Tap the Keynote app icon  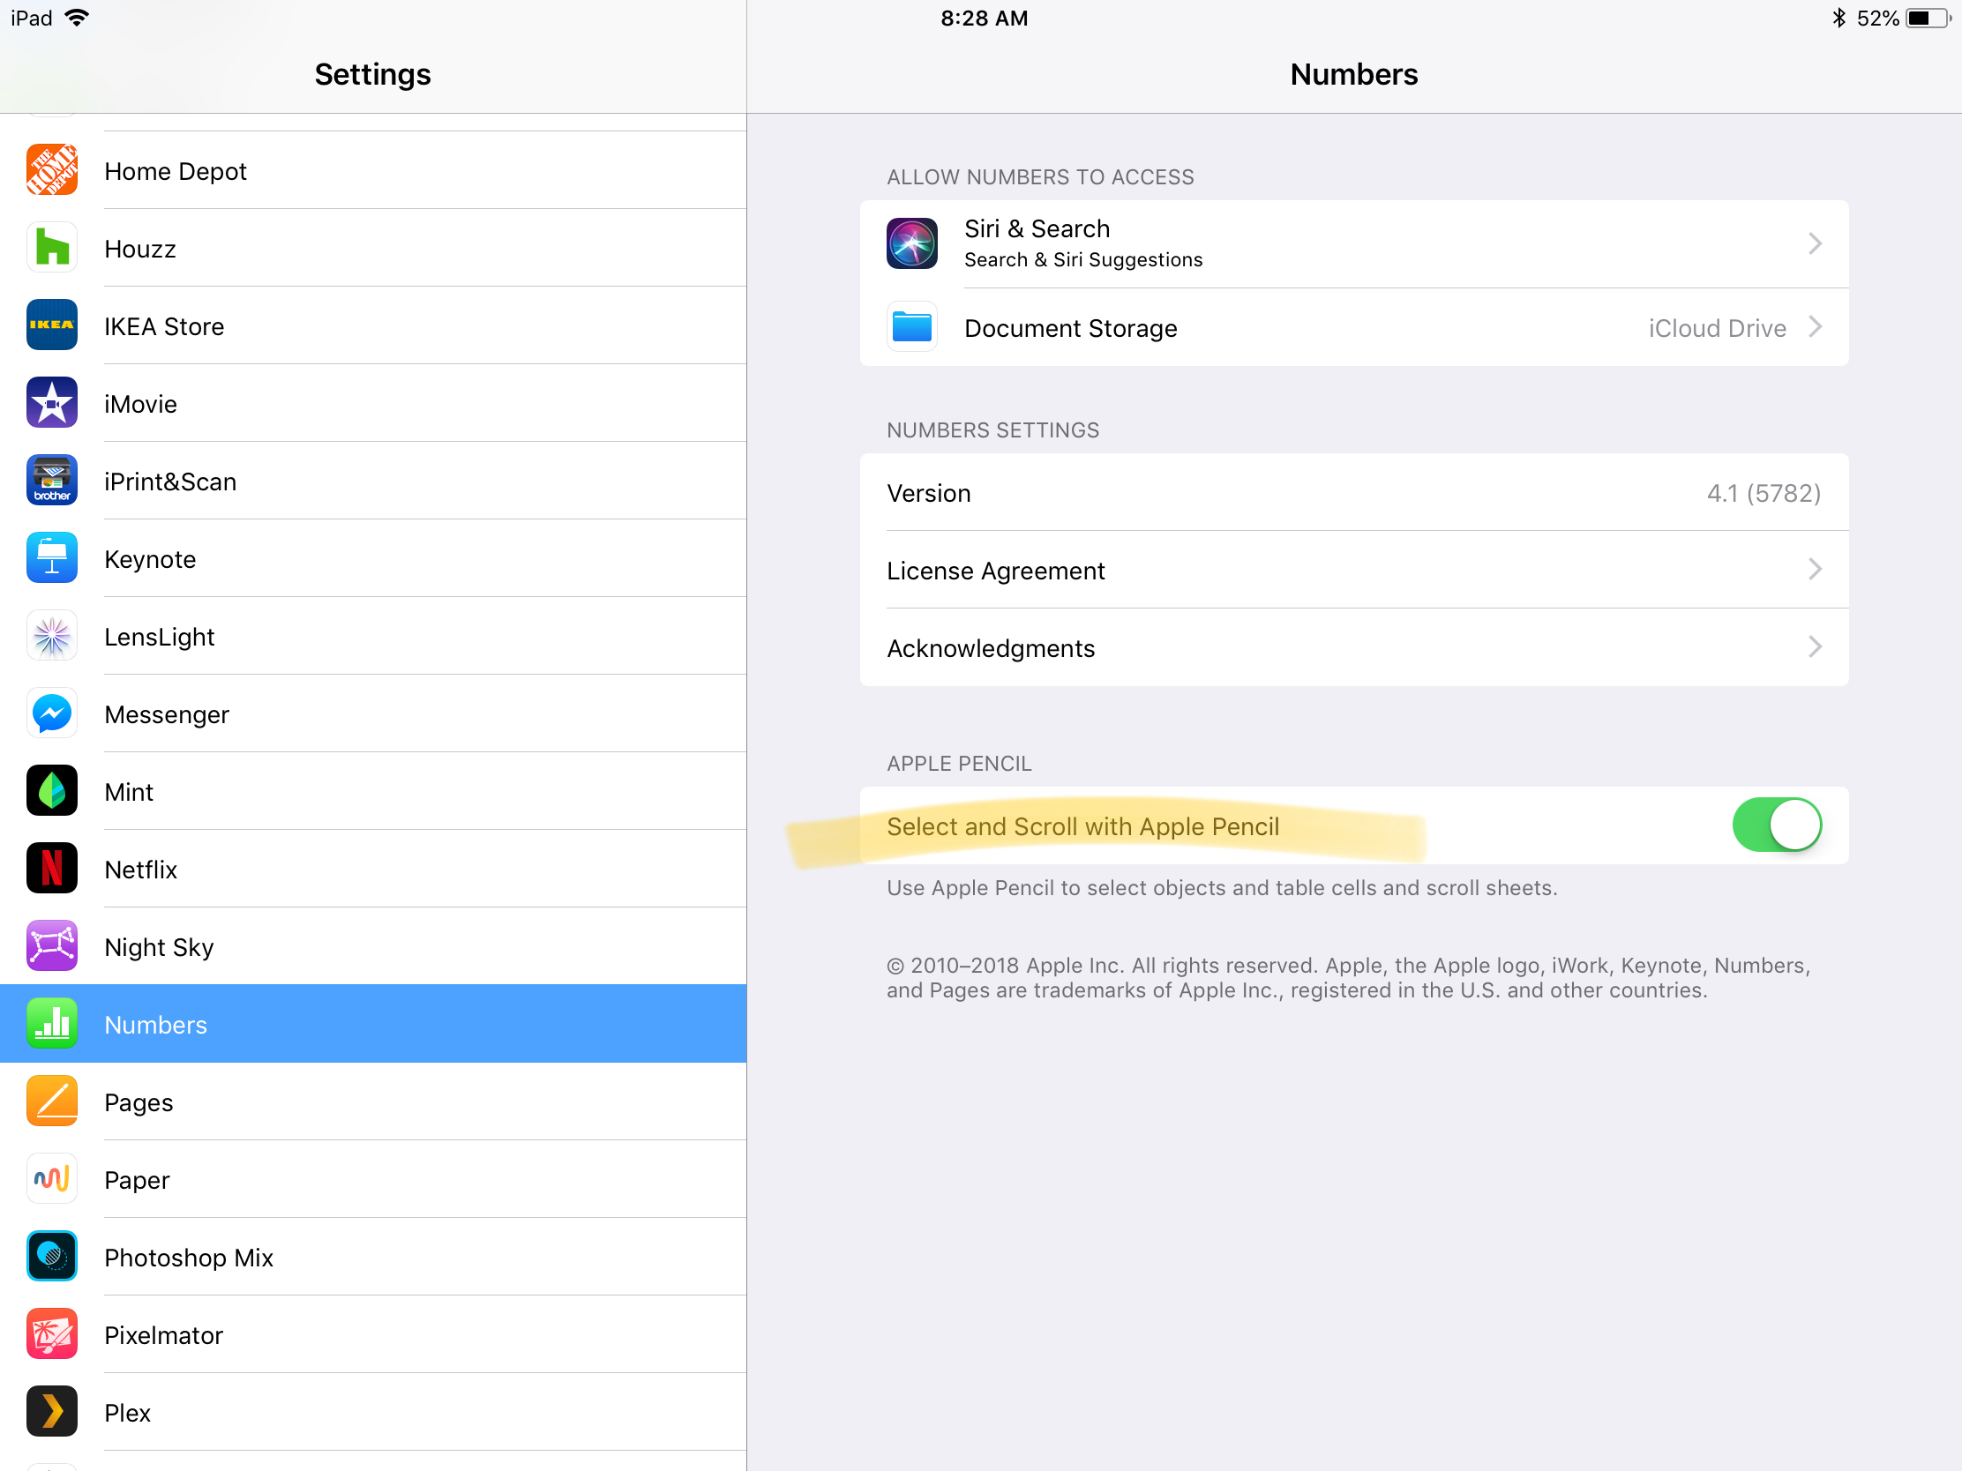[x=51, y=557]
